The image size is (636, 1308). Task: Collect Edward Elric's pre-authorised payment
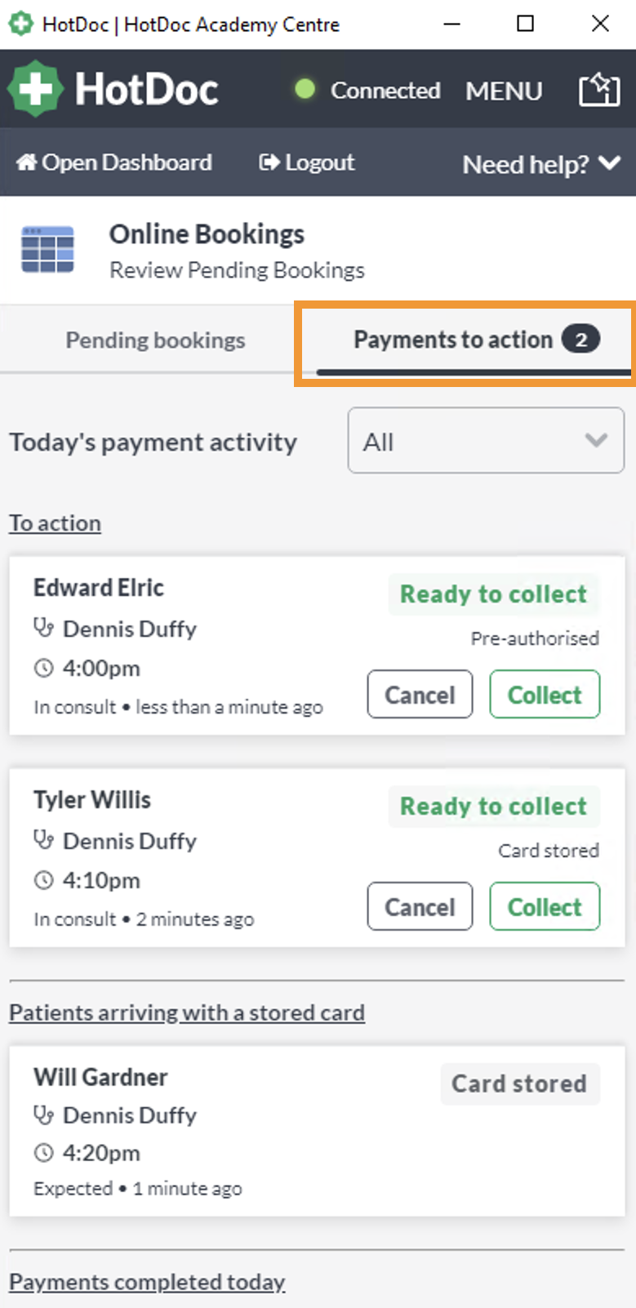pyautogui.click(x=545, y=695)
